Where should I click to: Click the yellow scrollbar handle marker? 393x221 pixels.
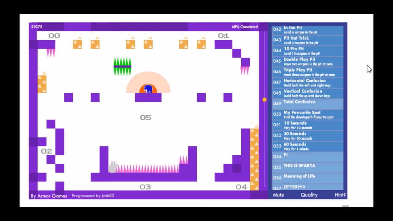tap(264, 100)
